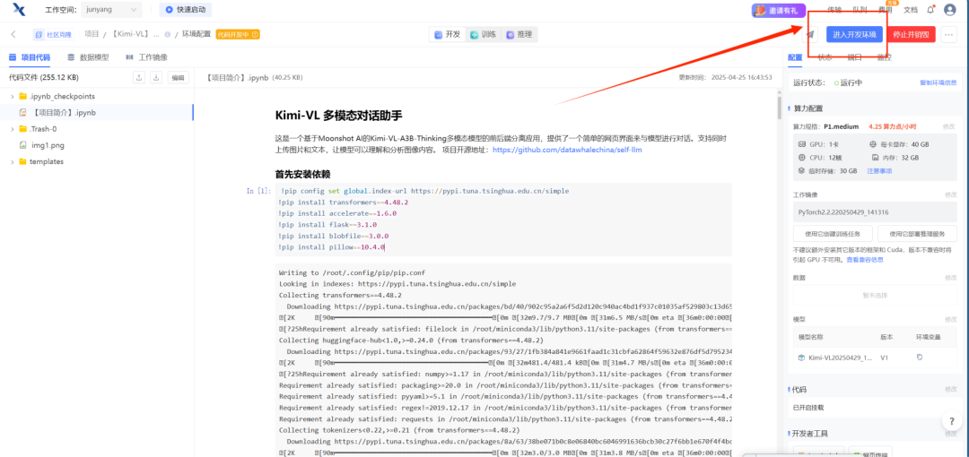Click the GPU icon in compute specs
This screenshot has width=969, height=457.
[801, 144]
